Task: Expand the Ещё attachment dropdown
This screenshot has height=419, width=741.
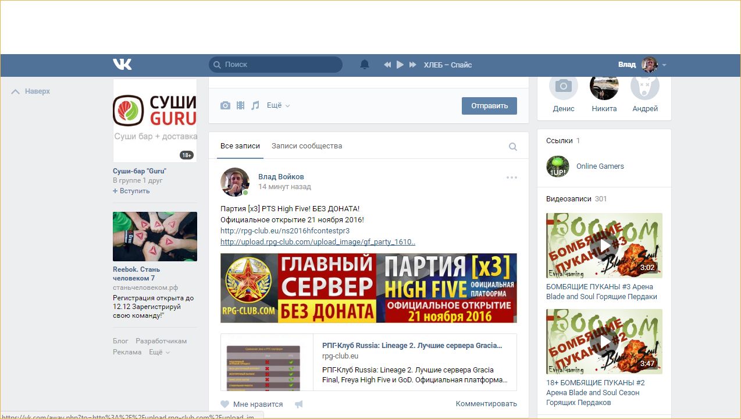Action: coord(278,105)
